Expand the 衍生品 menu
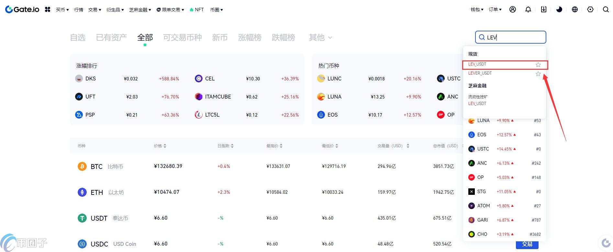This screenshot has height=252, width=613. tap(115, 10)
